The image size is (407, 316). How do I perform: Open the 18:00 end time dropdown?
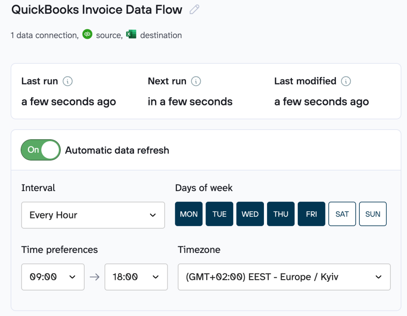click(136, 277)
